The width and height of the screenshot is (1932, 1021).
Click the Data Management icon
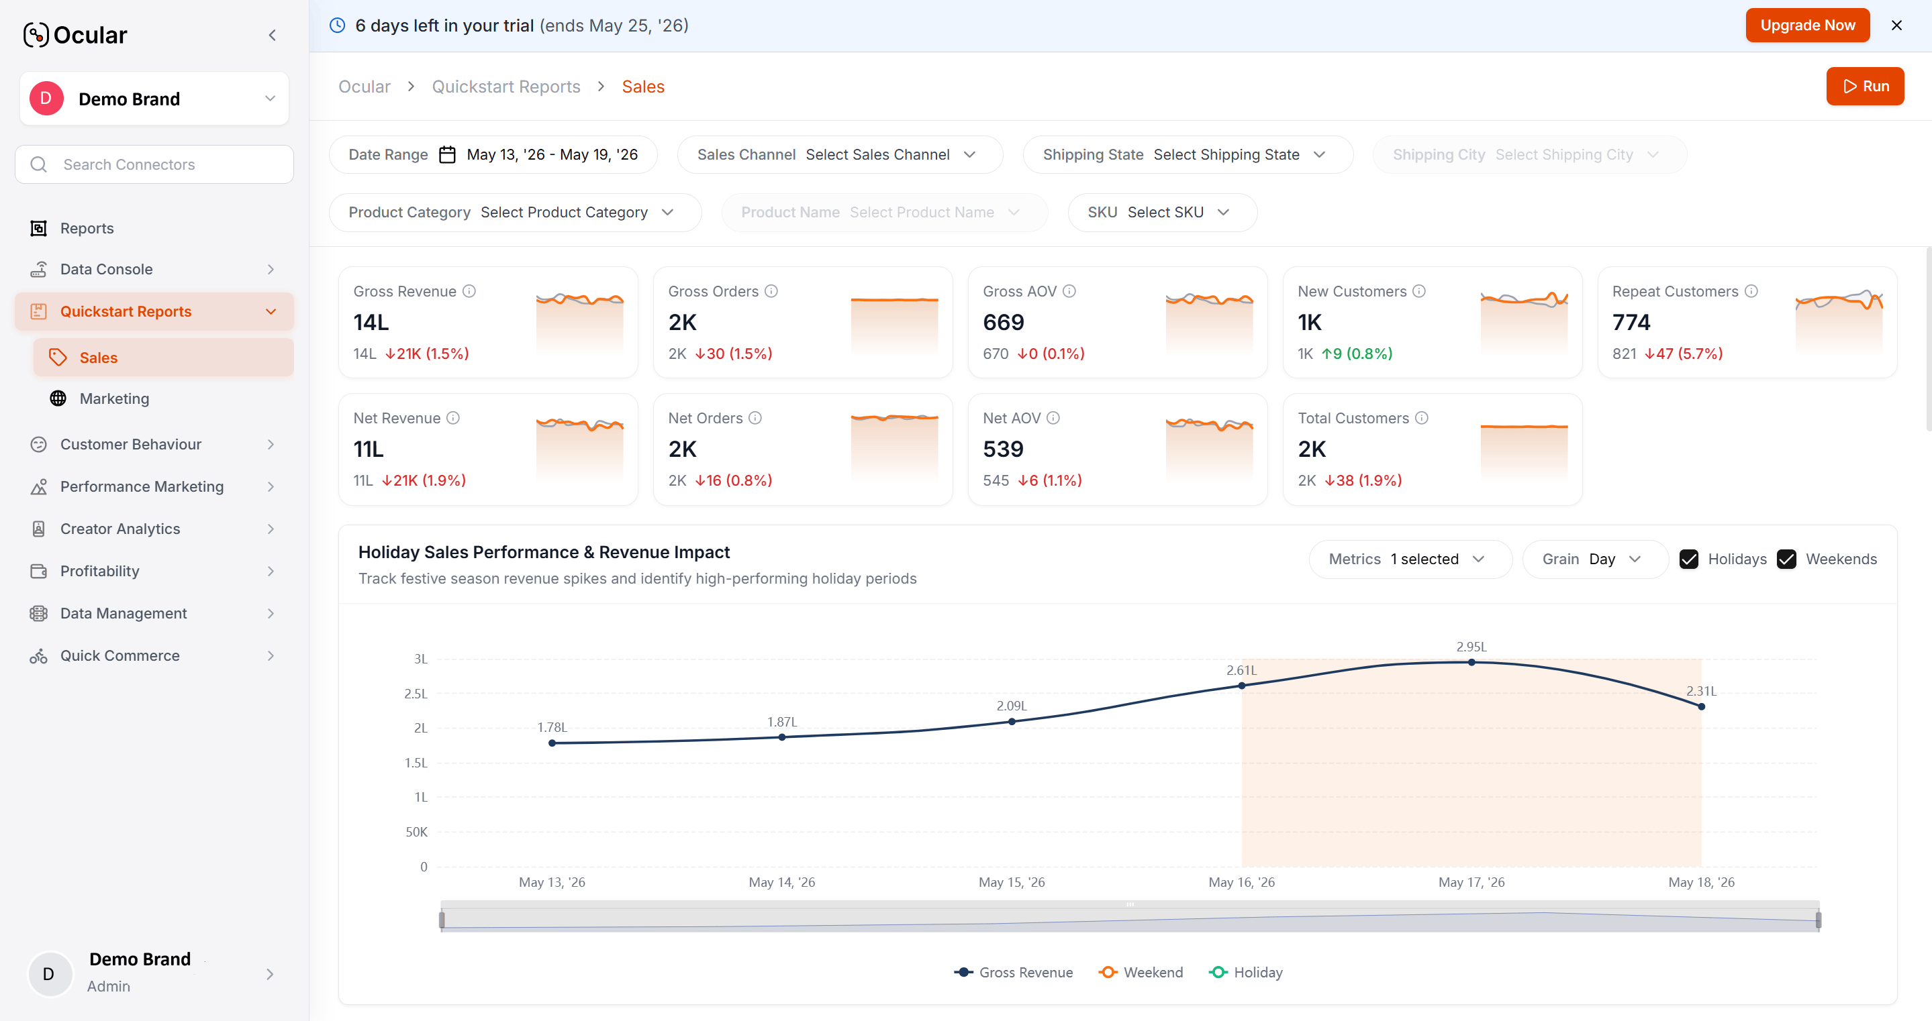pos(38,613)
